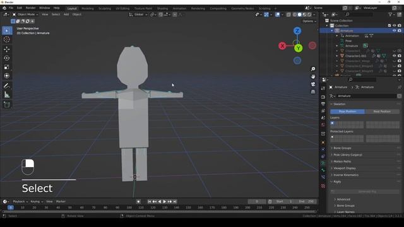Select the Measure tool
The width and height of the screenshot is (404, 227).
[7, 95]
